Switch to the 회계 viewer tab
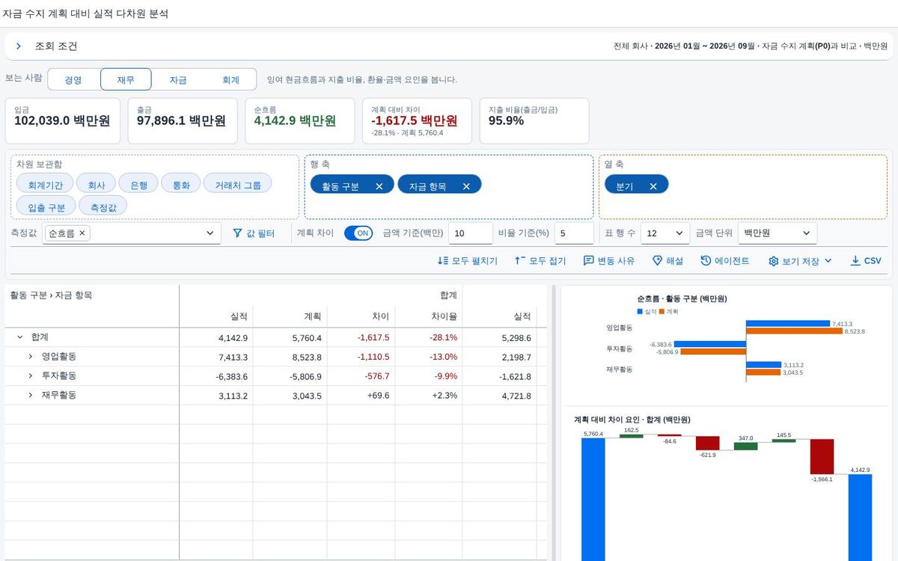 point(230,79)
